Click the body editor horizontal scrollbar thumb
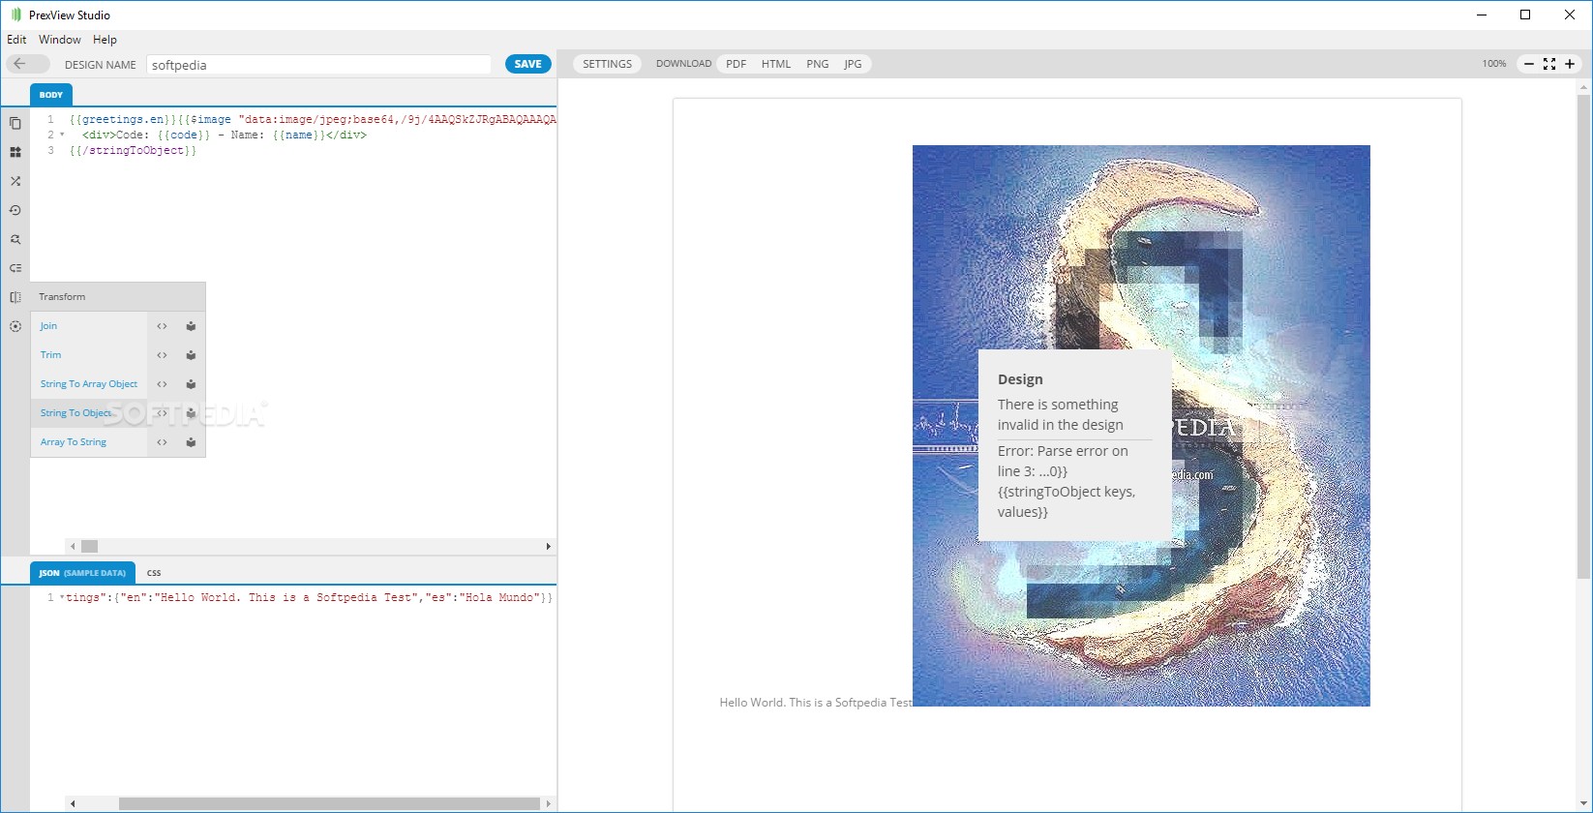The width and height of the screenshot is (1593, 813). 90,546
